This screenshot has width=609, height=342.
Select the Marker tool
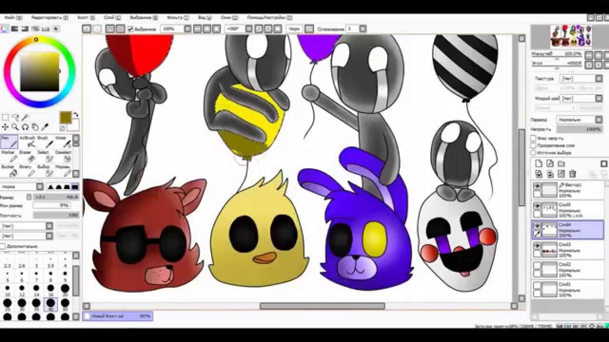coord(9,156)
